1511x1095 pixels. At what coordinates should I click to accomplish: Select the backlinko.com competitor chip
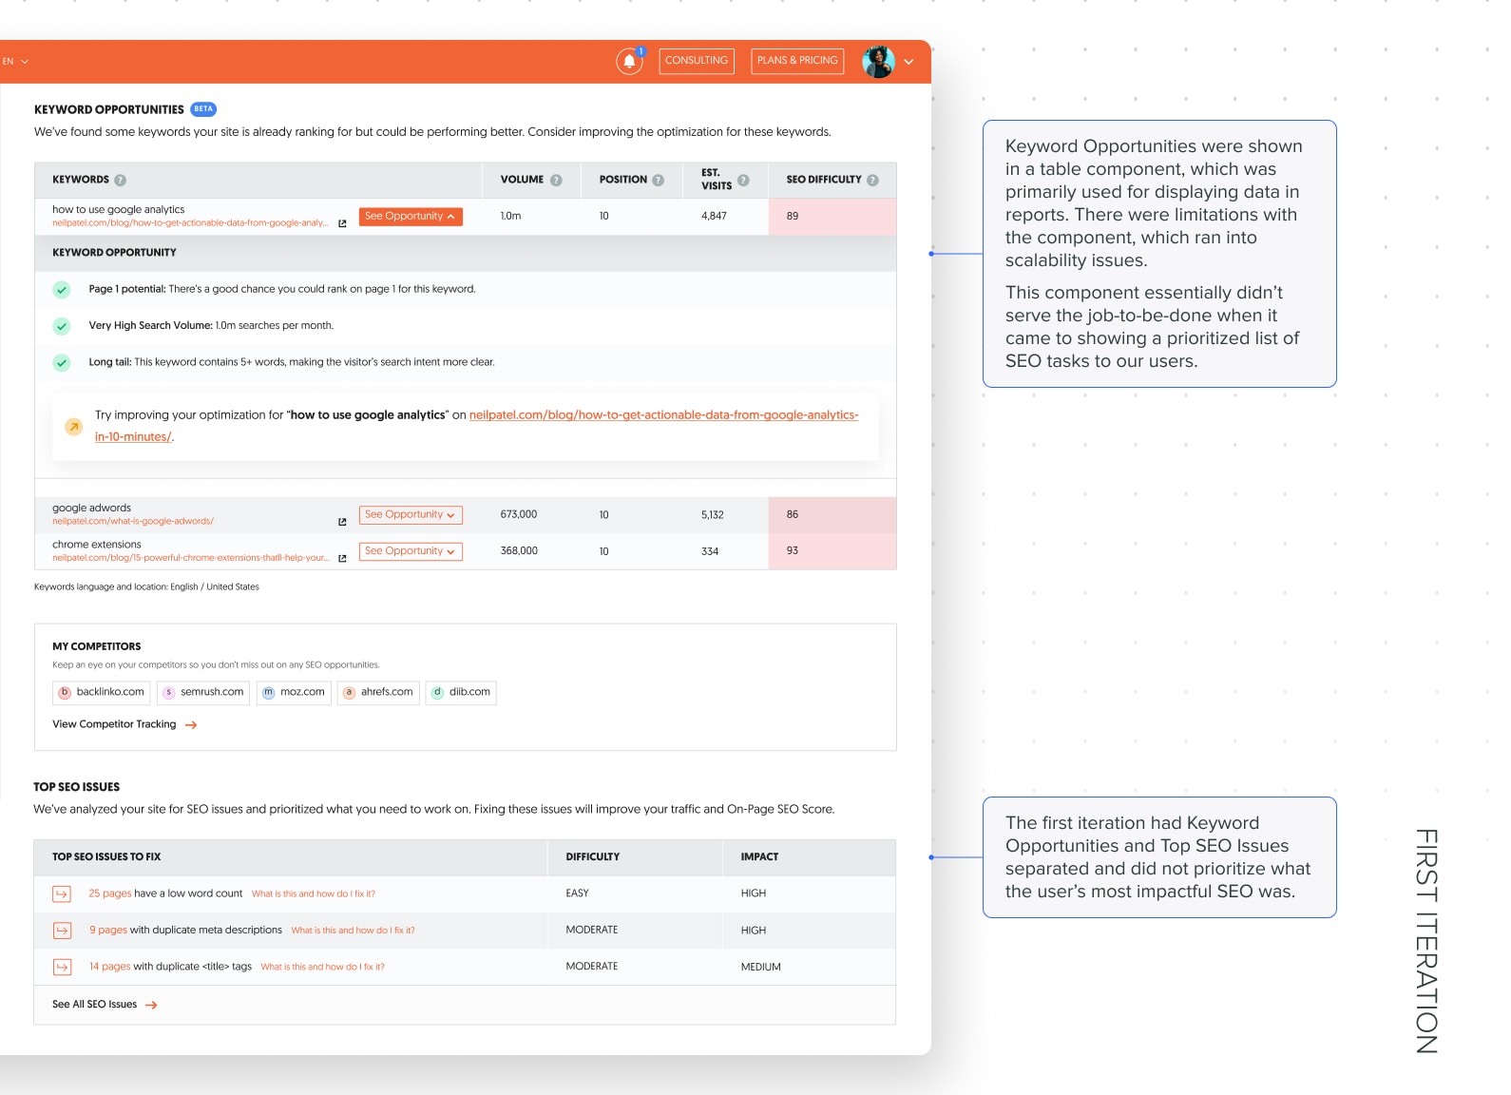tap(101, 692)
